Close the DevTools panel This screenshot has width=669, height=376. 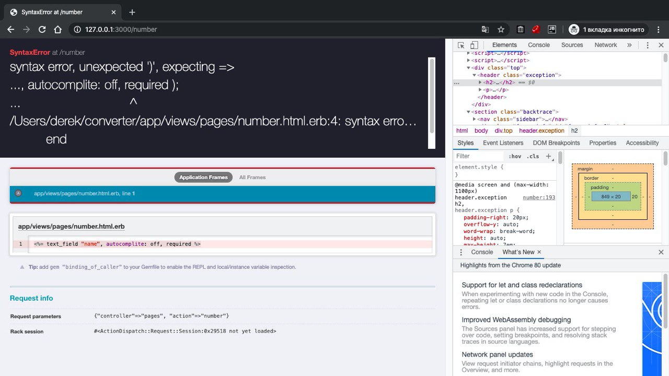[661, 45]
